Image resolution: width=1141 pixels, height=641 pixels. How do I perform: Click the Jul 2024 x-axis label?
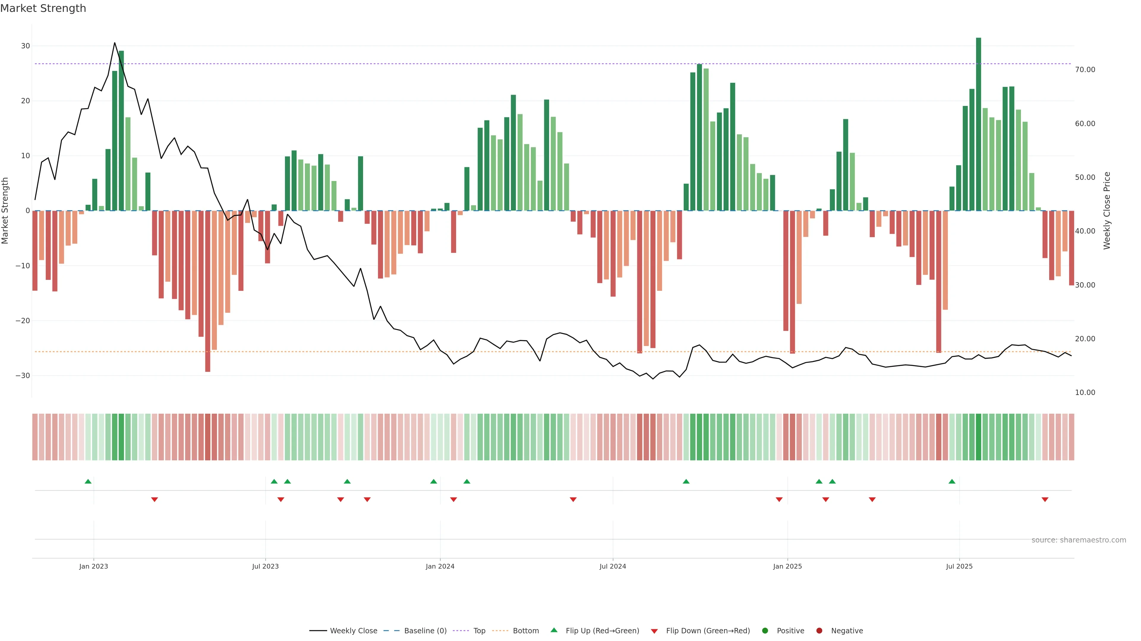[x=613, y=566]
